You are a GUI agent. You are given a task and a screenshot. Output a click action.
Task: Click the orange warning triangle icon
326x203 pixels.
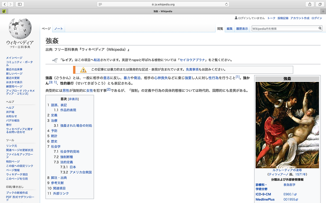pyautogui.click(x=83, y=70)
